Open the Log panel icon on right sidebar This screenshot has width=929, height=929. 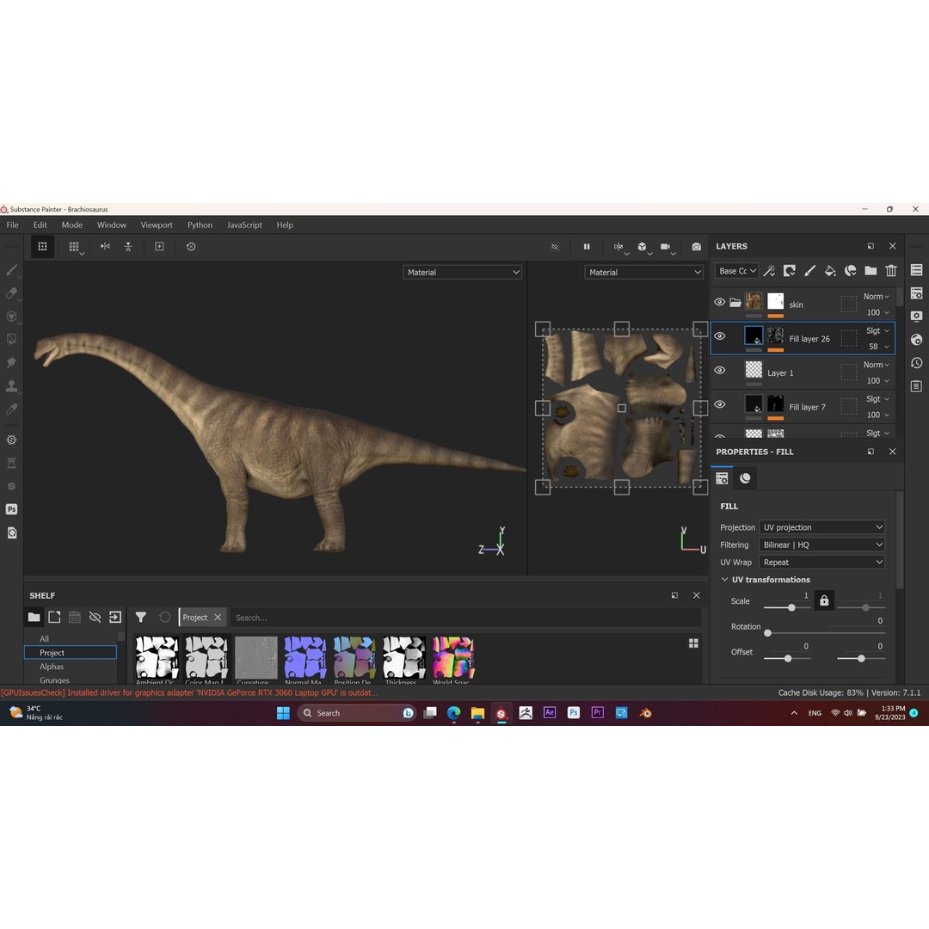[x=917, y=386]
